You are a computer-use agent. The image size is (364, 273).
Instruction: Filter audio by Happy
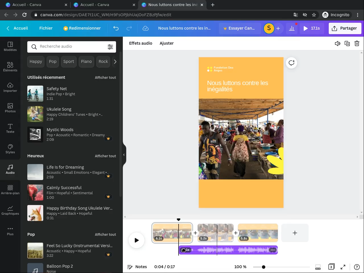(36, 61)
